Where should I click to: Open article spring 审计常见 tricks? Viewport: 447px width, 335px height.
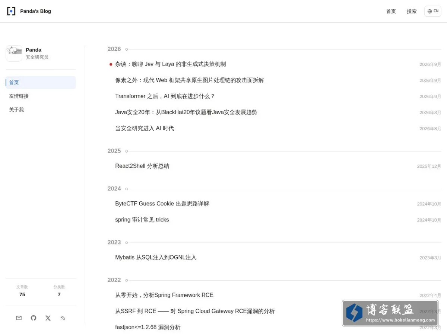(142, 220)
